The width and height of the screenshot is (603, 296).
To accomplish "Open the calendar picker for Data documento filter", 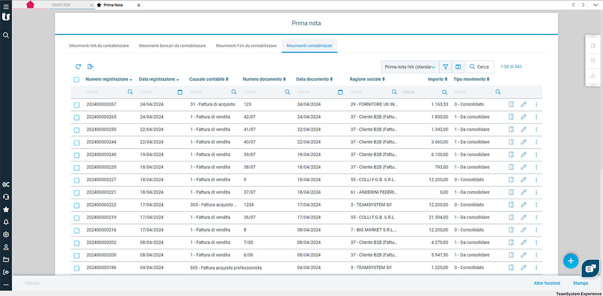I will point(340,92).
